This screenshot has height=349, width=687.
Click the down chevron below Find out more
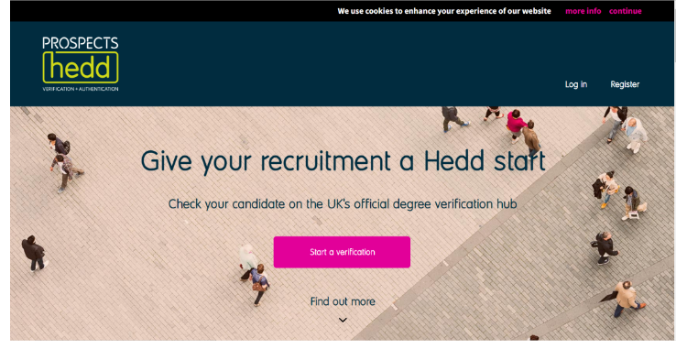(343, 320)
